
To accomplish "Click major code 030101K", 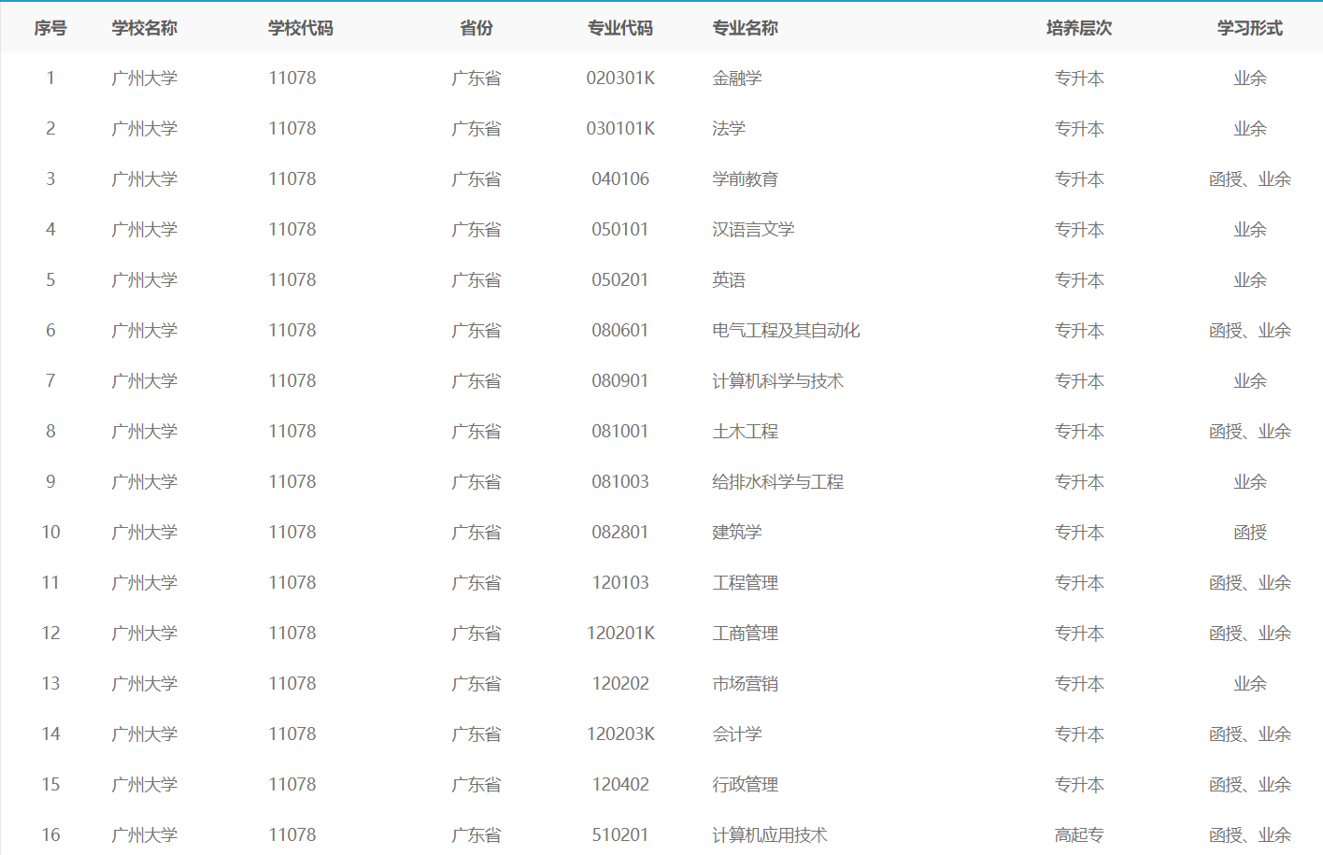I will tap(620, 129).
